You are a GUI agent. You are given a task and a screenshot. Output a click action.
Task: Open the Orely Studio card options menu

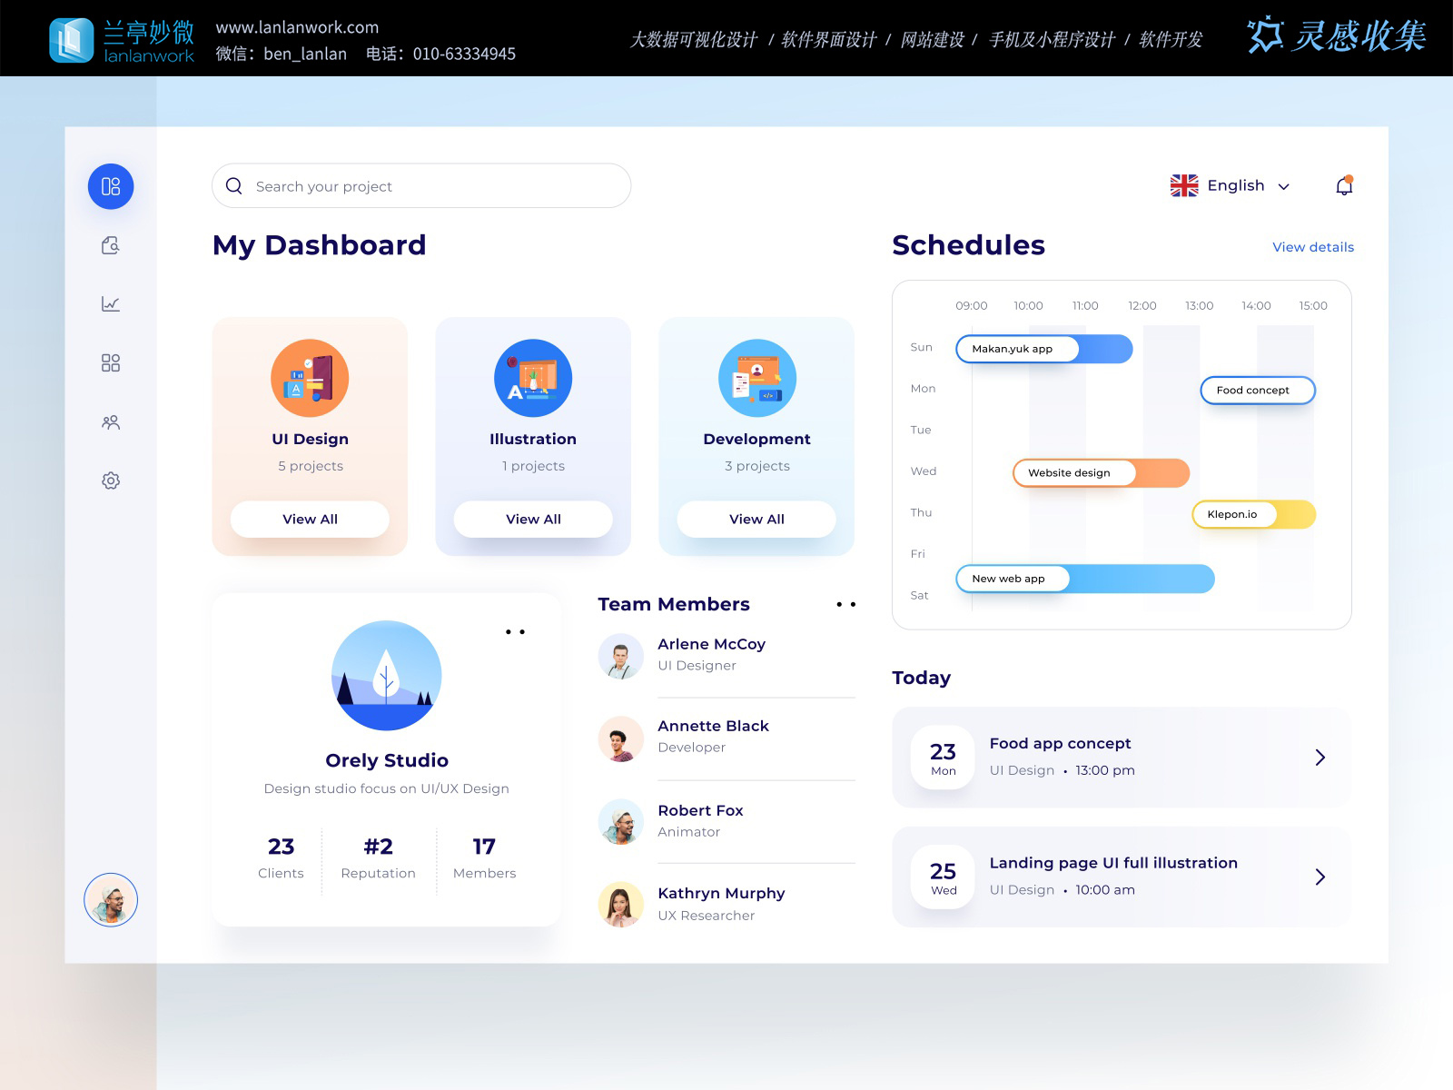[x=516, y=632]
